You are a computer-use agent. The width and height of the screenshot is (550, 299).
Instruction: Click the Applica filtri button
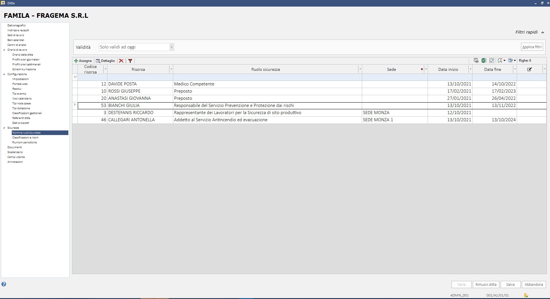532,47
